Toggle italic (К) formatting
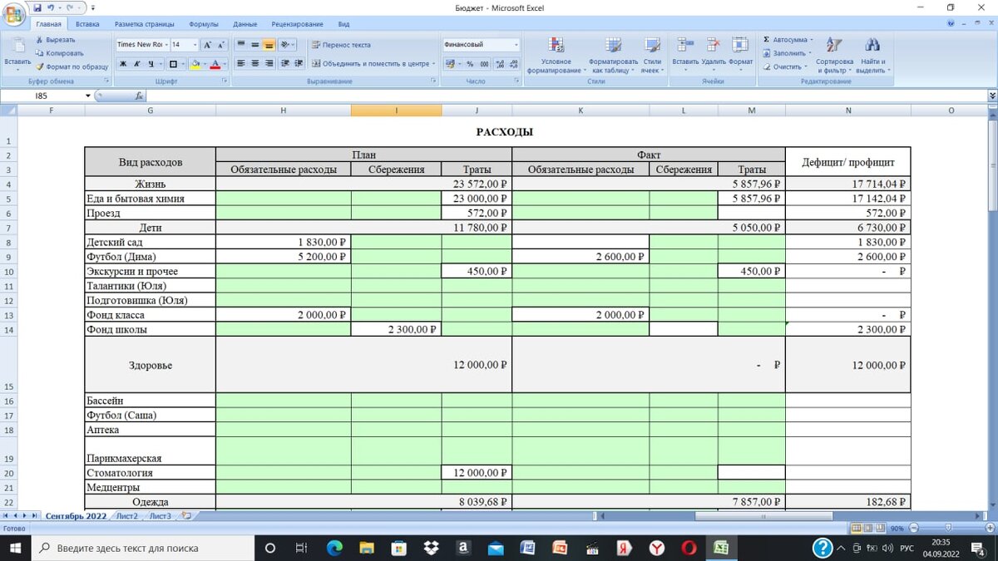 pos(136,64)
